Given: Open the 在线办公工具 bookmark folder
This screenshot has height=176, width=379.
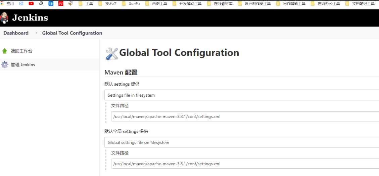Looking at the screenshot, I should pos(325,4).
